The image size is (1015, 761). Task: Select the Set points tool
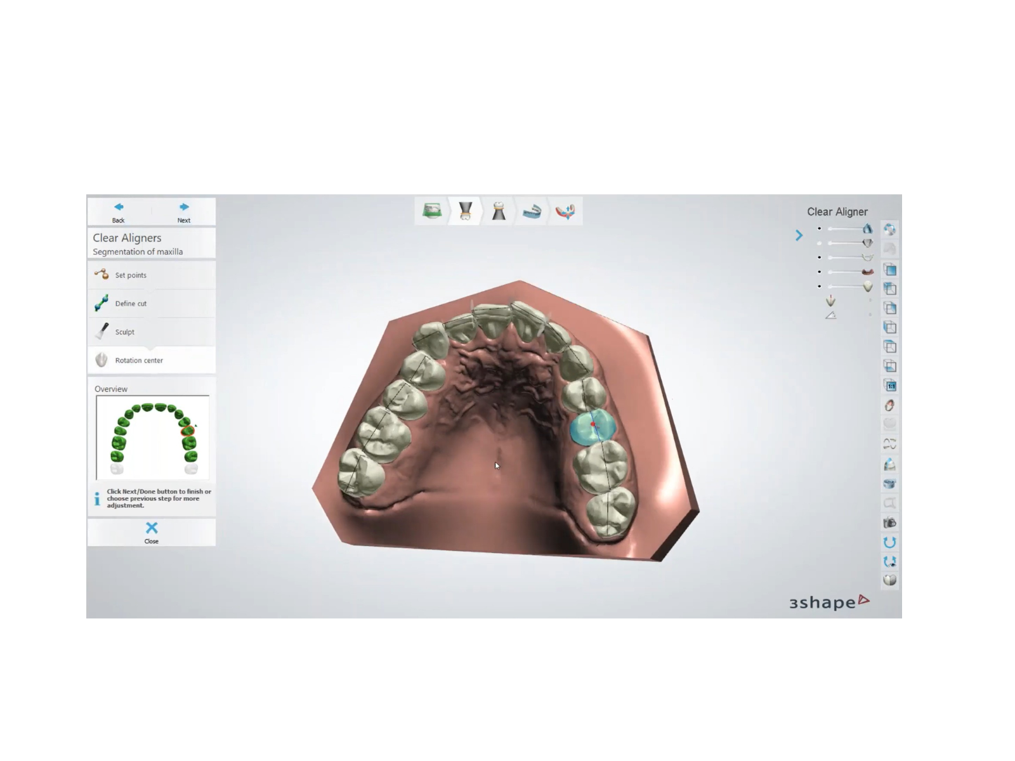click(x=131, y=275)
